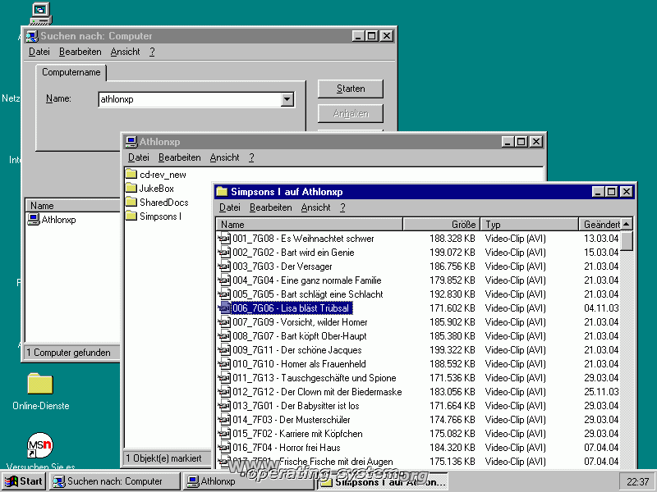Click the date 13.03.04 in Geändert column

tap(601, 239)
